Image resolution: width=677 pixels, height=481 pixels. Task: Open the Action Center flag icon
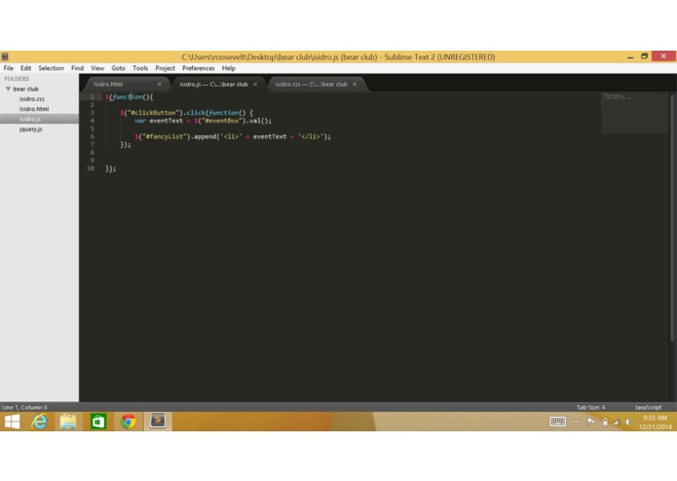(590, 422)
